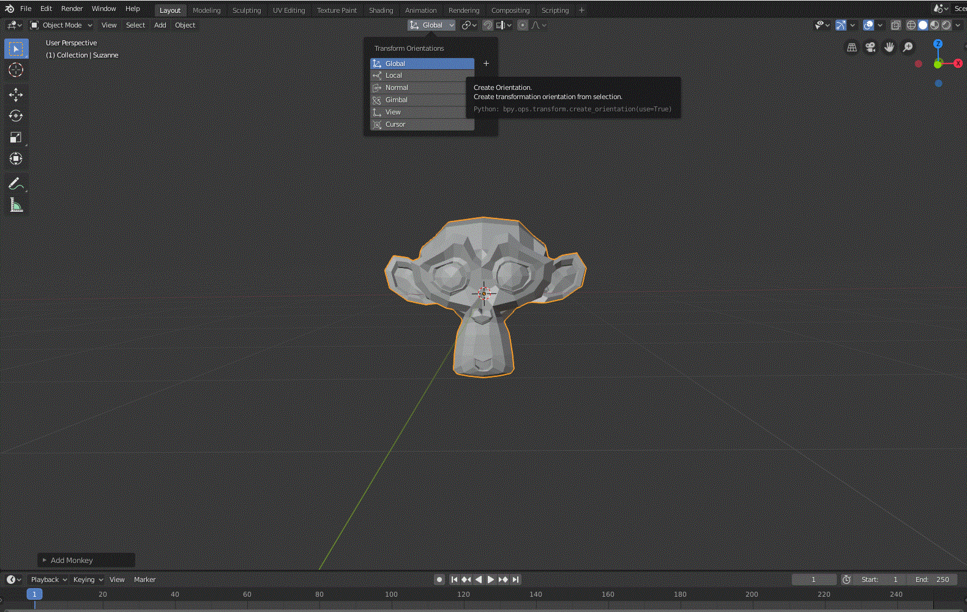
Task: Open the editor type dropdown
Action: (x=14, y=25)
